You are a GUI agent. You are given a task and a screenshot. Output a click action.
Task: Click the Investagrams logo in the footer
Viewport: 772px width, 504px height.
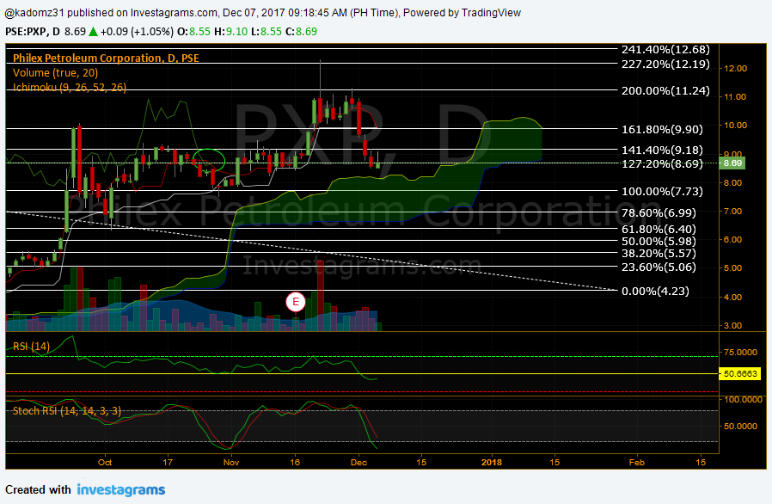coord(120,489)
